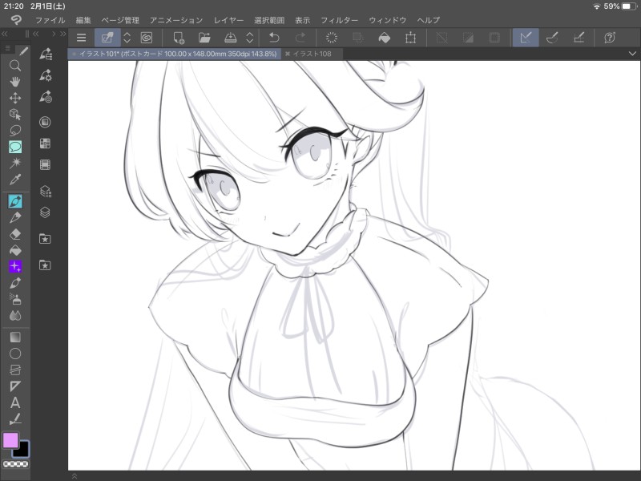The height and width of the screenshot is (481, 641).
Task: Open the hamburger menu in command bar
Action: pos(82,38)
